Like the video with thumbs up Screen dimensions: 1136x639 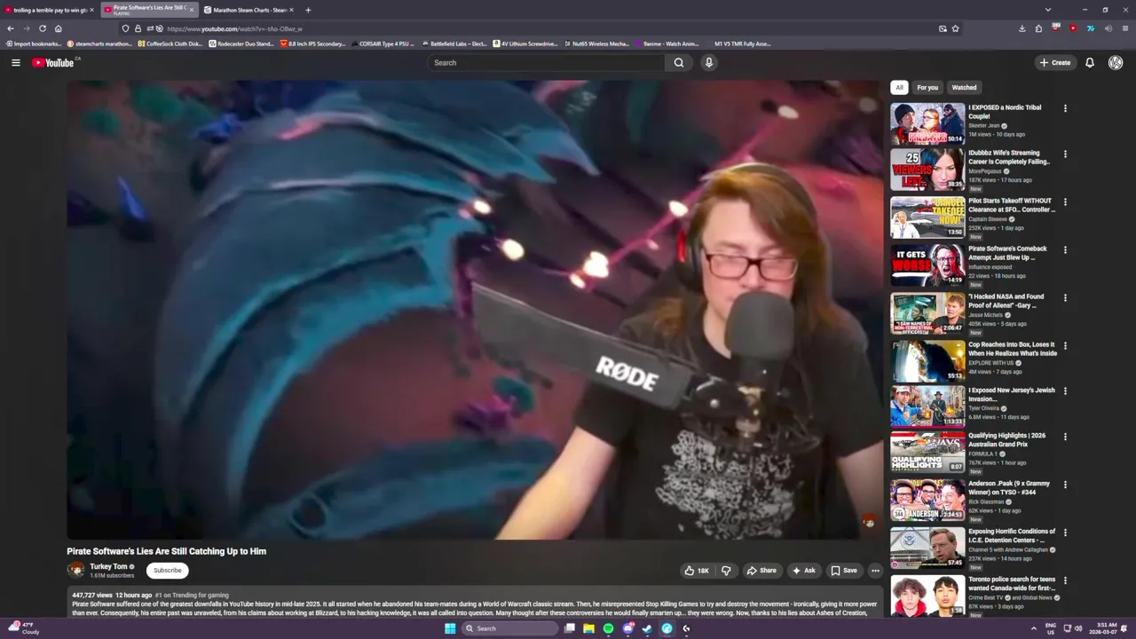697,571
